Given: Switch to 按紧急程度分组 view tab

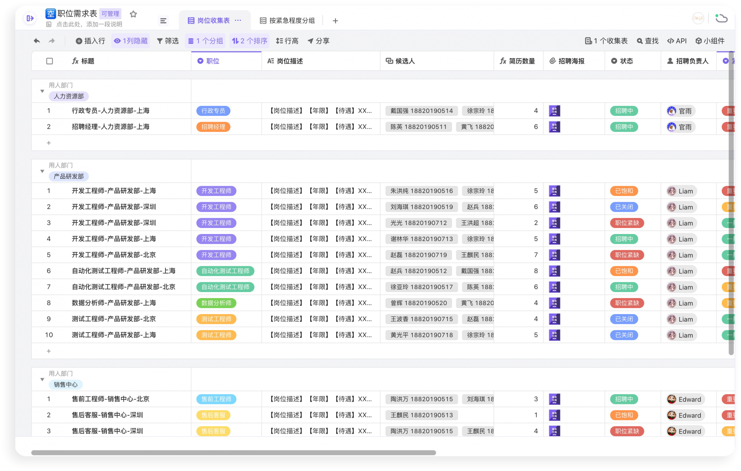Looking at the screenshot, I should point(287,21).
